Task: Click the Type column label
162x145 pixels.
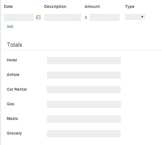Action: coord(130,7)
